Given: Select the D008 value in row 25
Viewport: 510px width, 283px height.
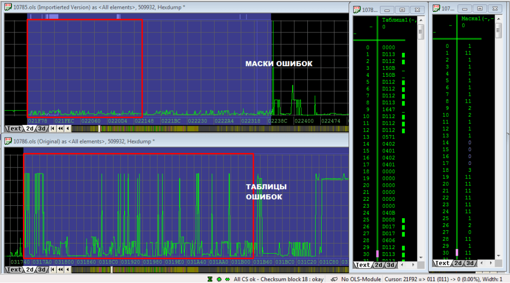Looking at the screenshot, I should 388,220.
